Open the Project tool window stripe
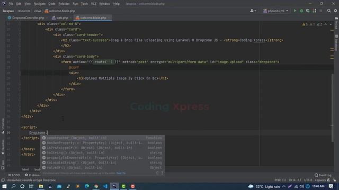Image resolution: width=339 pixels, height=190 pixels. coord(336,23)
